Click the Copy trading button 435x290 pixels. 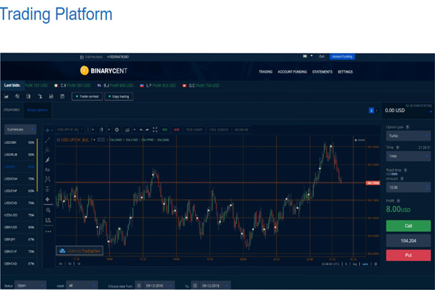point(119,96)
